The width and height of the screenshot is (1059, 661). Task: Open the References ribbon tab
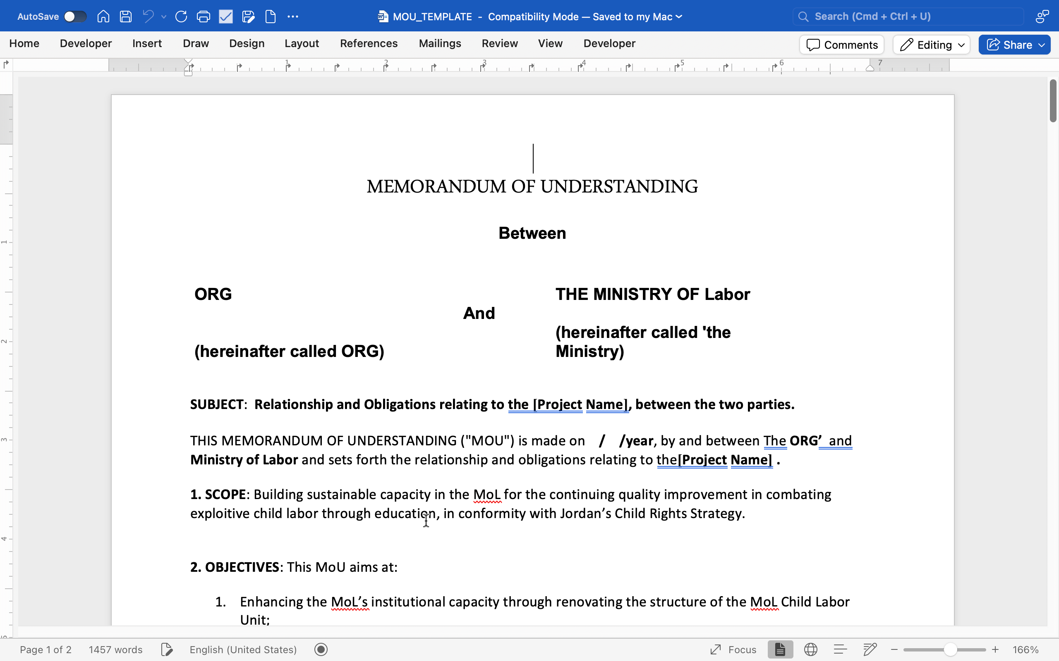coord(369,43)
